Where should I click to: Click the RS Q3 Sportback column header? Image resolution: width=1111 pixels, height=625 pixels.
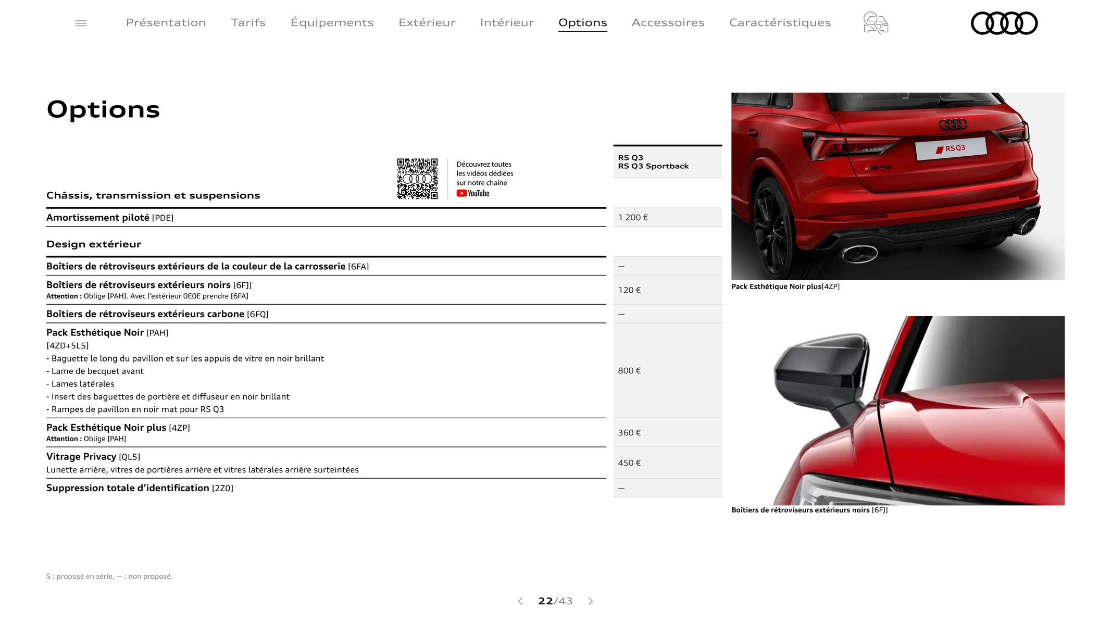pyautogui.click(x=667, y=162)
